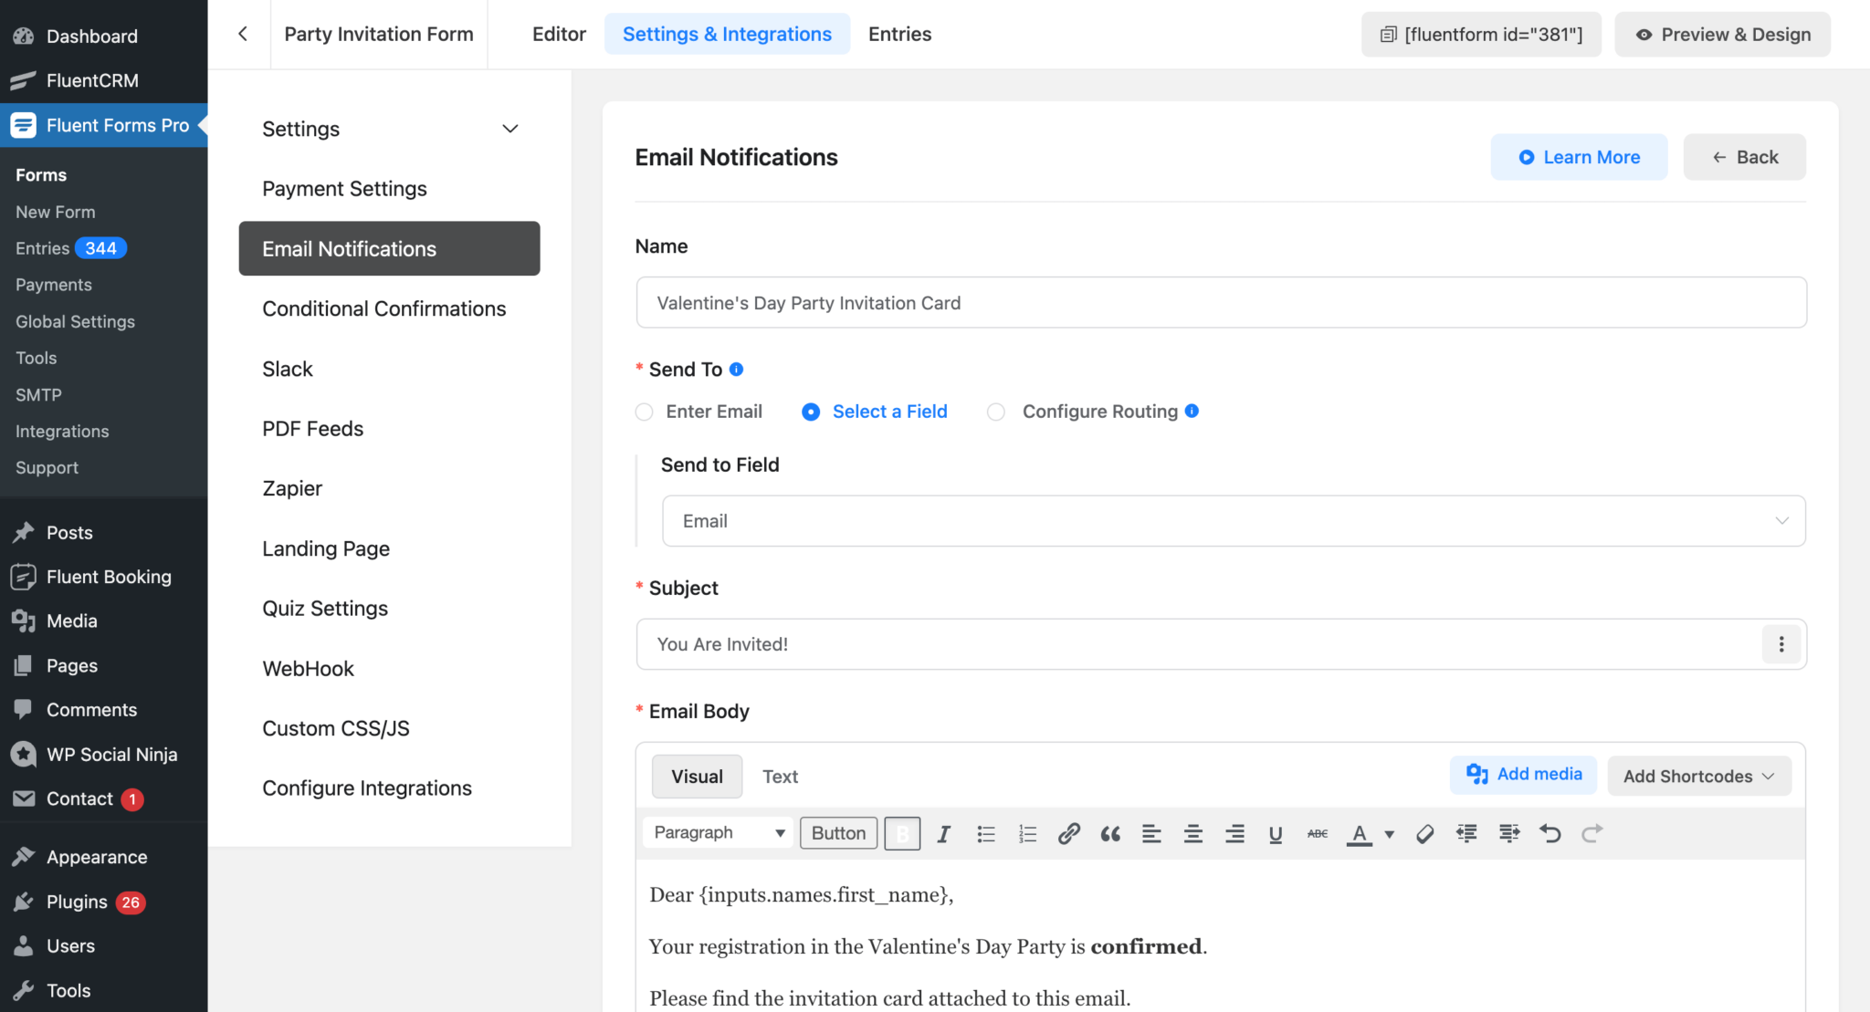The height and width of the screenshot is (1012, 1870).
Task: Insert a bulleted list
Action: pyautogui.click(x=986, y=833)
